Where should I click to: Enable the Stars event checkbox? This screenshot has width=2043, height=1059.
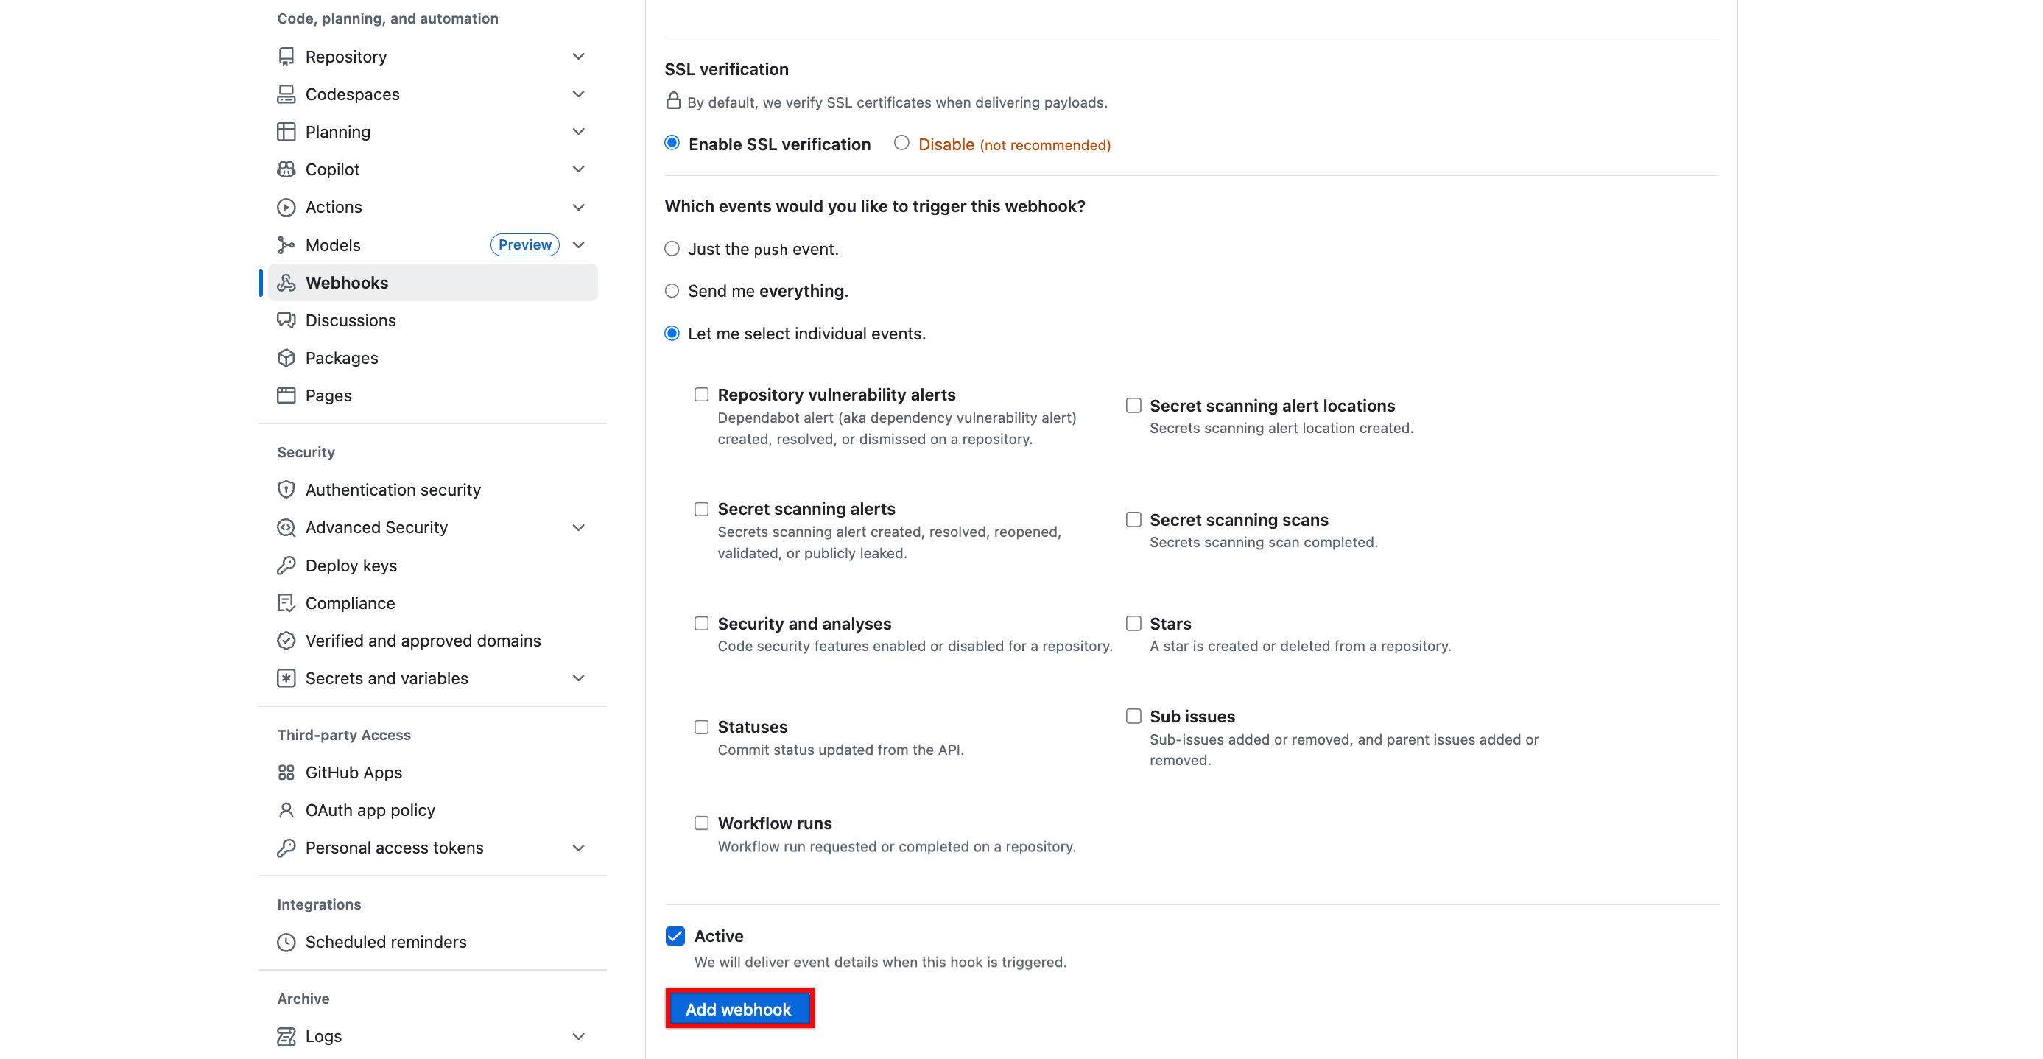[x=1133, y=624]
